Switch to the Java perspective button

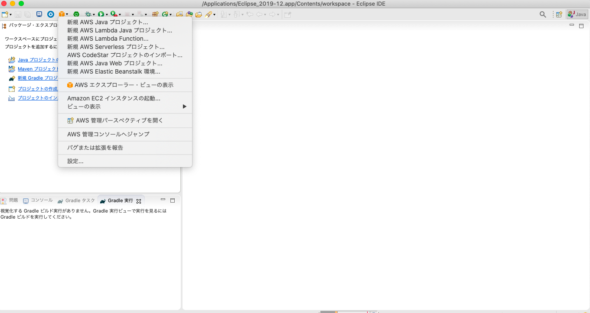click(x=577, y=14)
